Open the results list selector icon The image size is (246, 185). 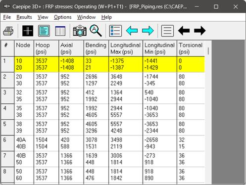(x=115, y=31)
